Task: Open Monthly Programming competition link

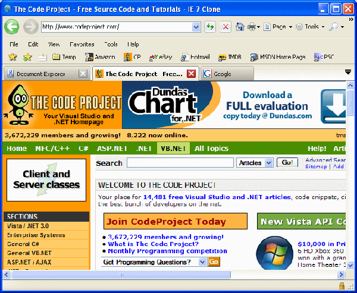Action: pyautogui.click(x=167, y=251)
